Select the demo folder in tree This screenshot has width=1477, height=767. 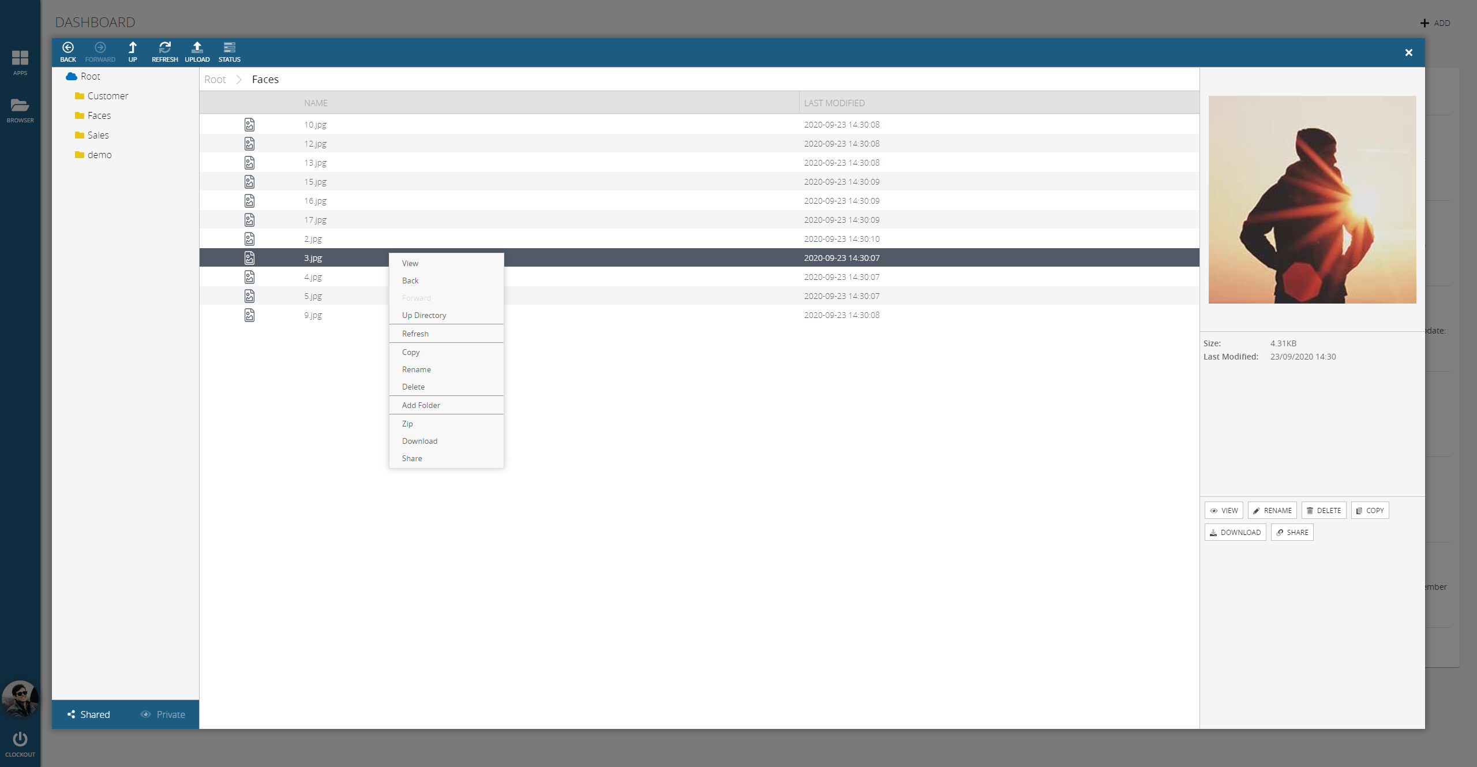click(x=99, y=155)
